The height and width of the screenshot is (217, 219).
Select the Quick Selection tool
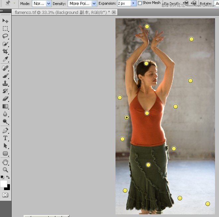[x=5, y=44]
